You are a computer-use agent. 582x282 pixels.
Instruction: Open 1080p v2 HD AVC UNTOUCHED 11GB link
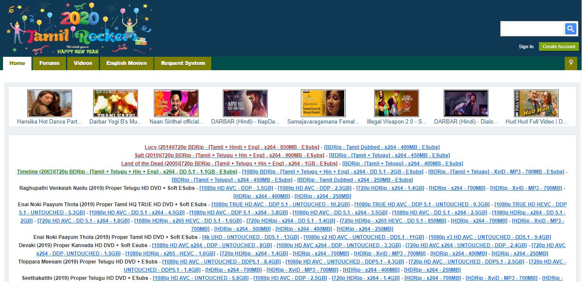[364, 237]
